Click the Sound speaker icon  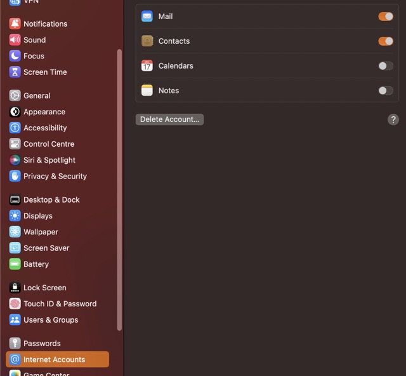pos(15,40)
